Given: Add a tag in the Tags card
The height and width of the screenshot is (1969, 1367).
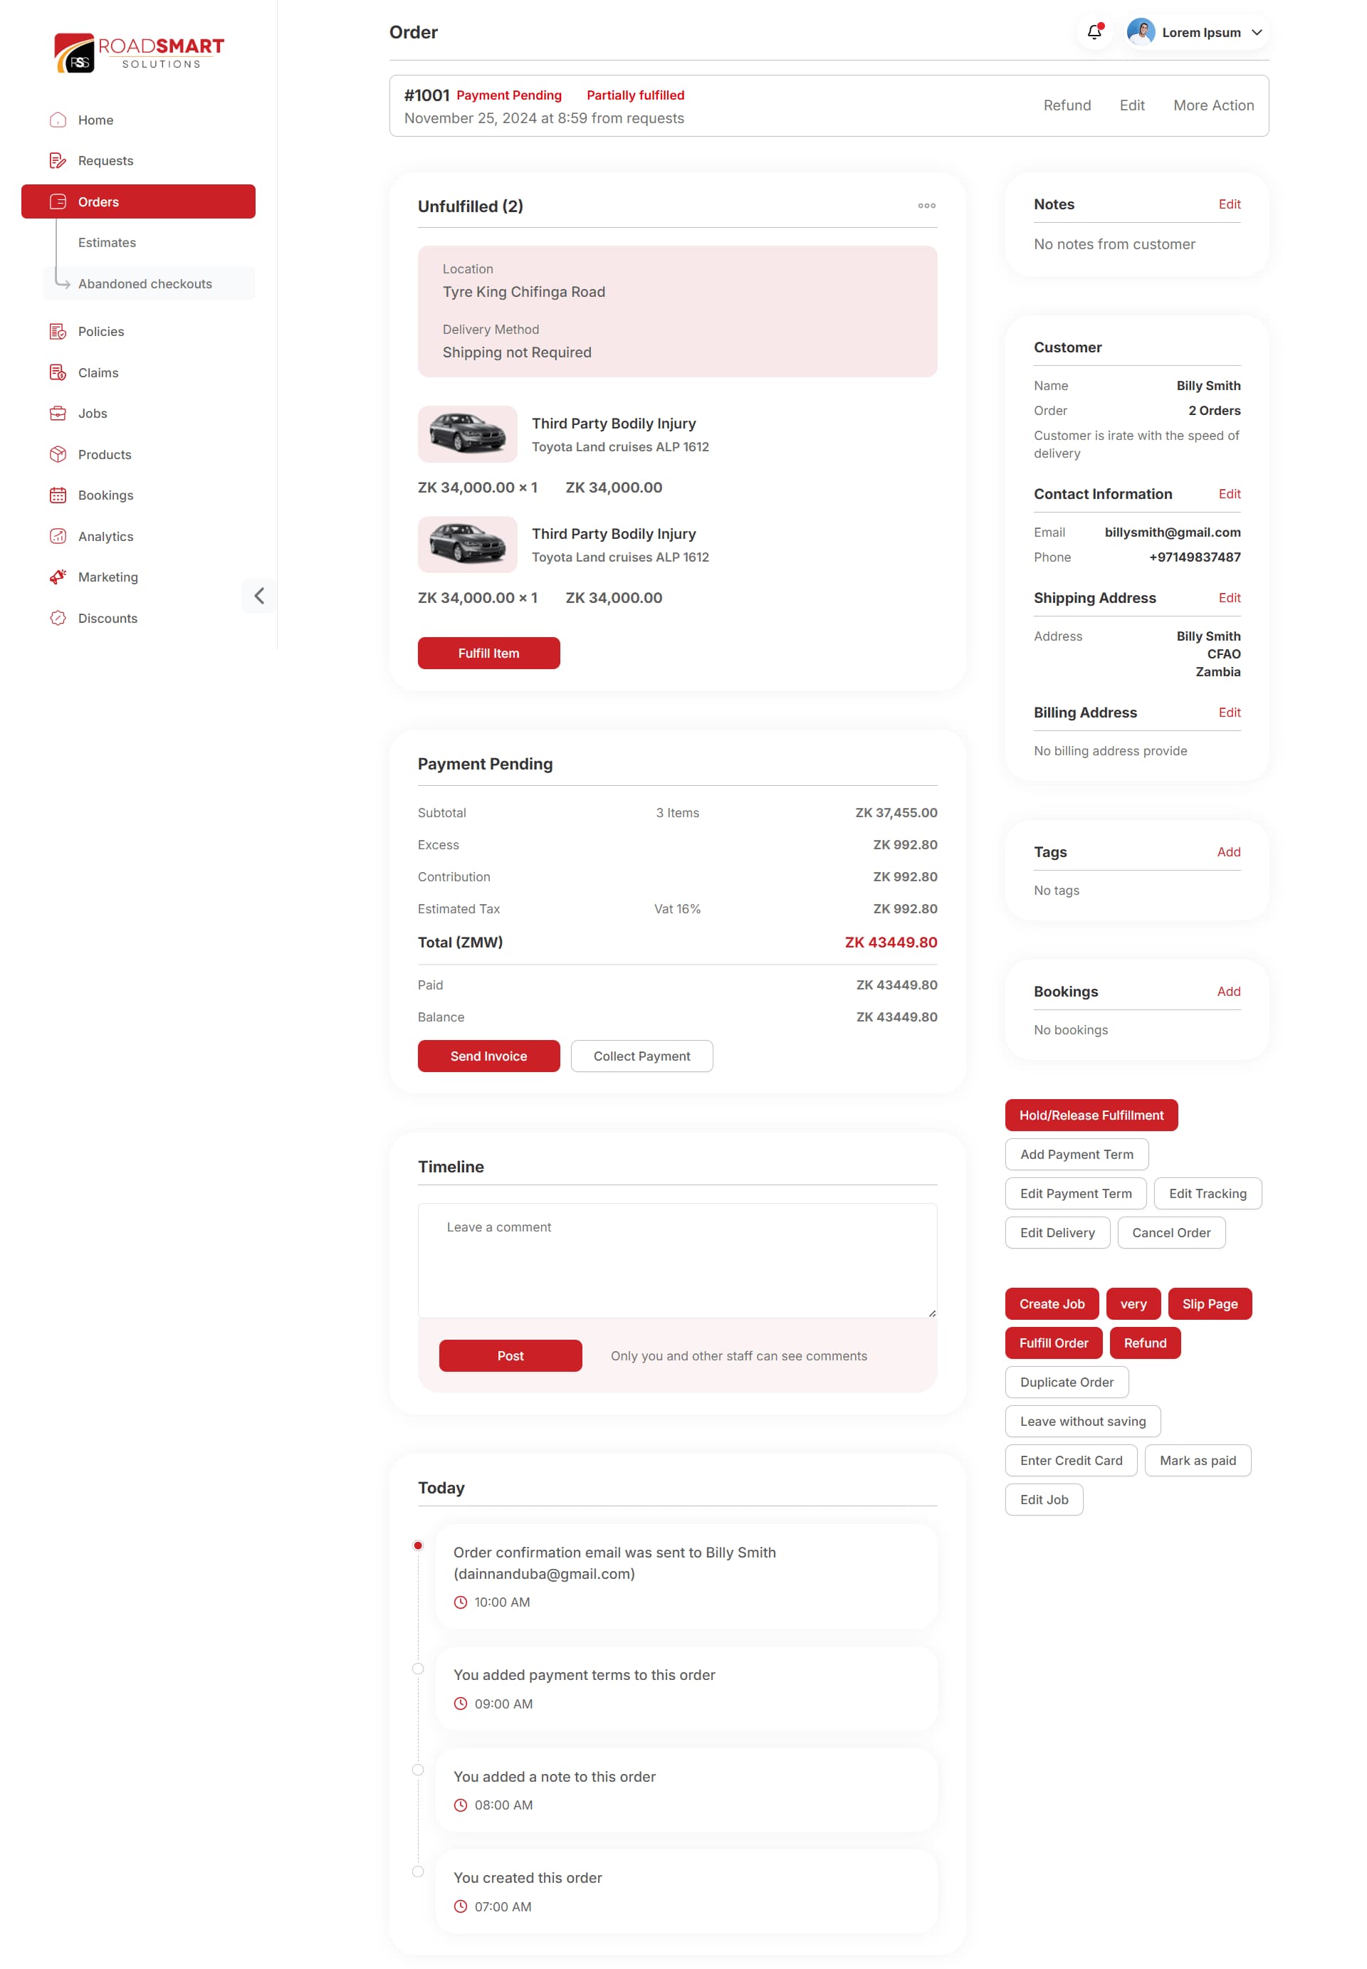Looking at the screenshot, I should (x=1229, y=852).
